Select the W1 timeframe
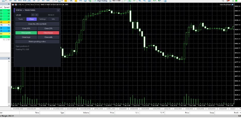The width and height of the screenshot is (241, 120). click(x=43, y=1)
